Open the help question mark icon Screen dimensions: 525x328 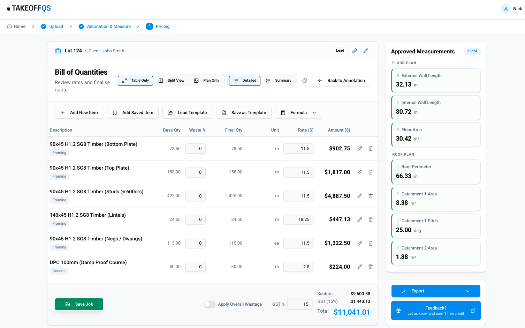tap(304, 81)
